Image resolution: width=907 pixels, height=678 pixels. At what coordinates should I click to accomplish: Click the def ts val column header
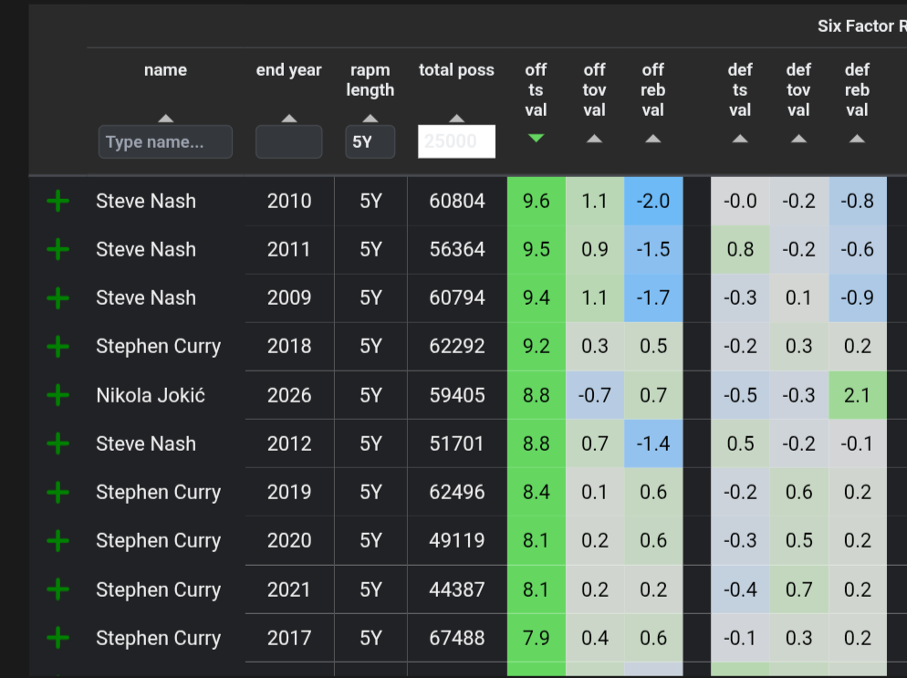[740, 89]
